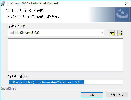Click the installer icon in title bar

[x=3, y=3]
